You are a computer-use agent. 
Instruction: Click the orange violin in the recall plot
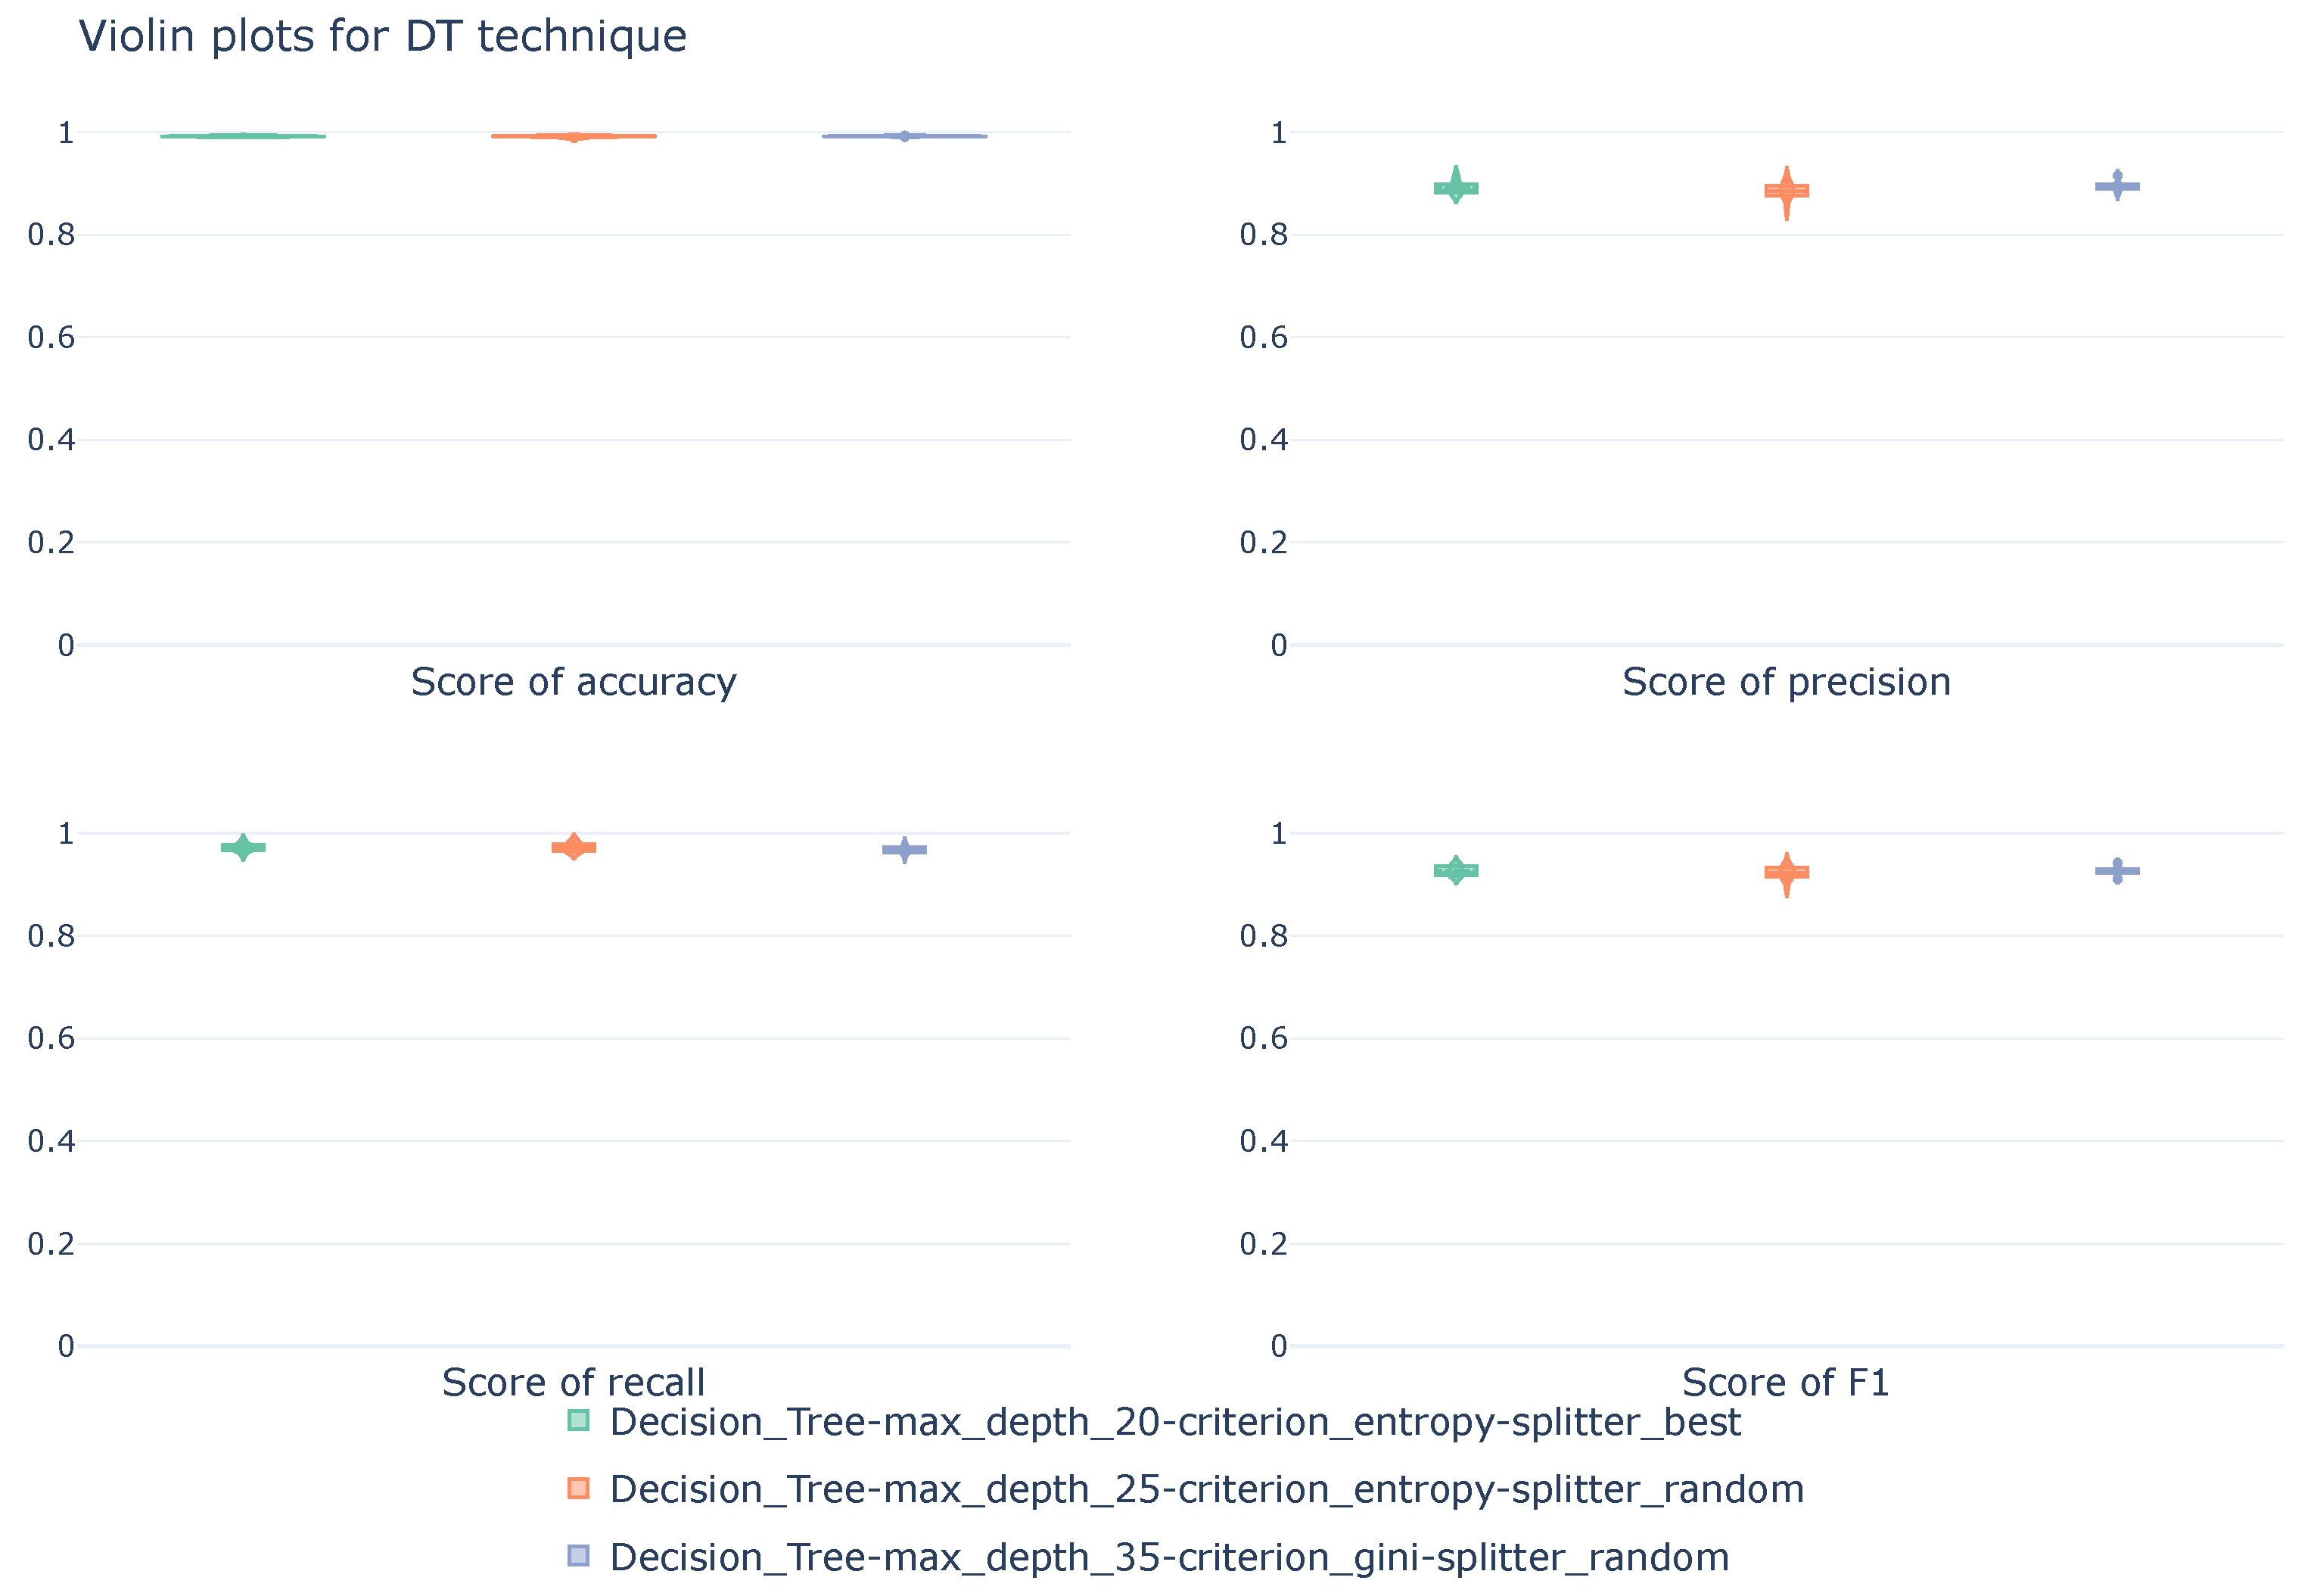tap(574, 847)
